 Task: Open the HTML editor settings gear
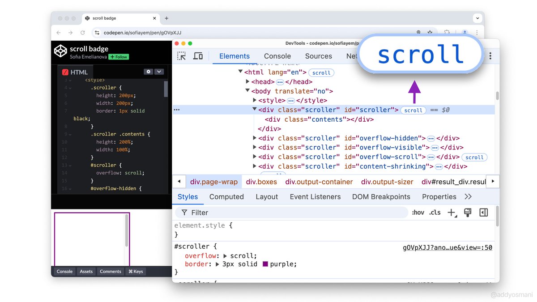coord(149,72)
